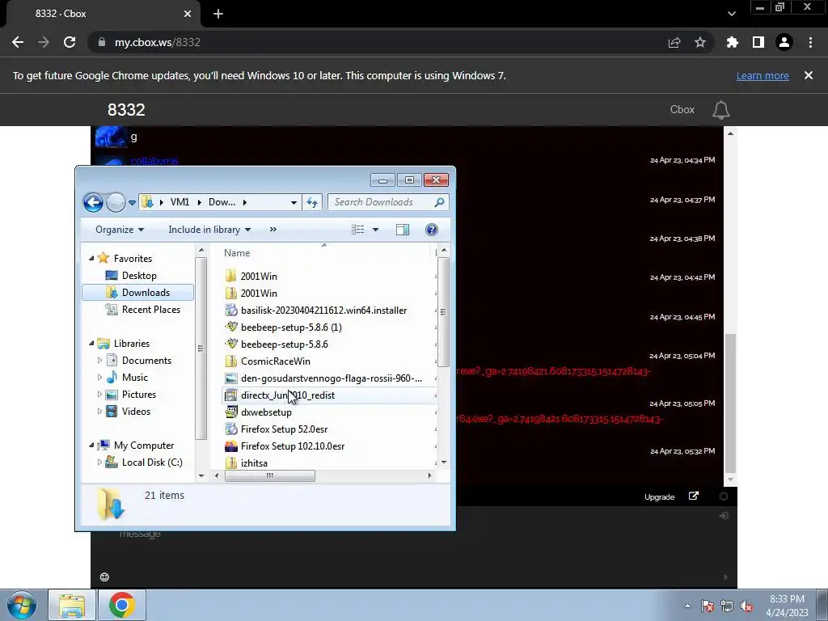Open Cbox pop-out window icon
The width and height of the screenshot is (828, 621).
click(694, 496)
